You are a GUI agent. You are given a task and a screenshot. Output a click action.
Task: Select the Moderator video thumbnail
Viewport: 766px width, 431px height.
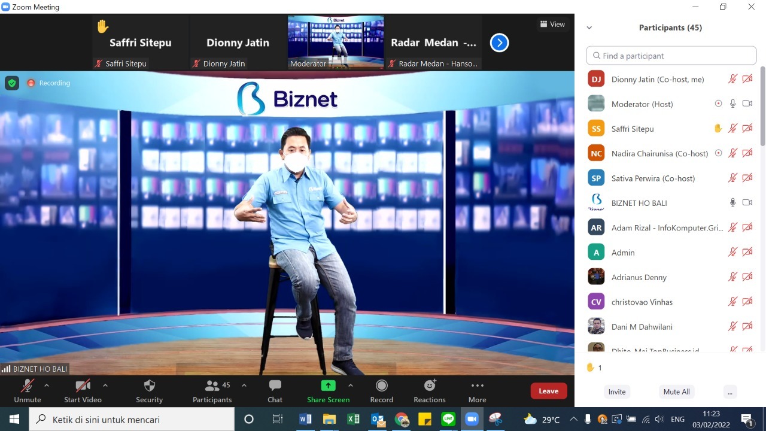336,43
